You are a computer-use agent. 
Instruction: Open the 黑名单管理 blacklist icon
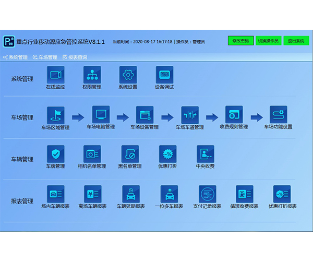130,153
